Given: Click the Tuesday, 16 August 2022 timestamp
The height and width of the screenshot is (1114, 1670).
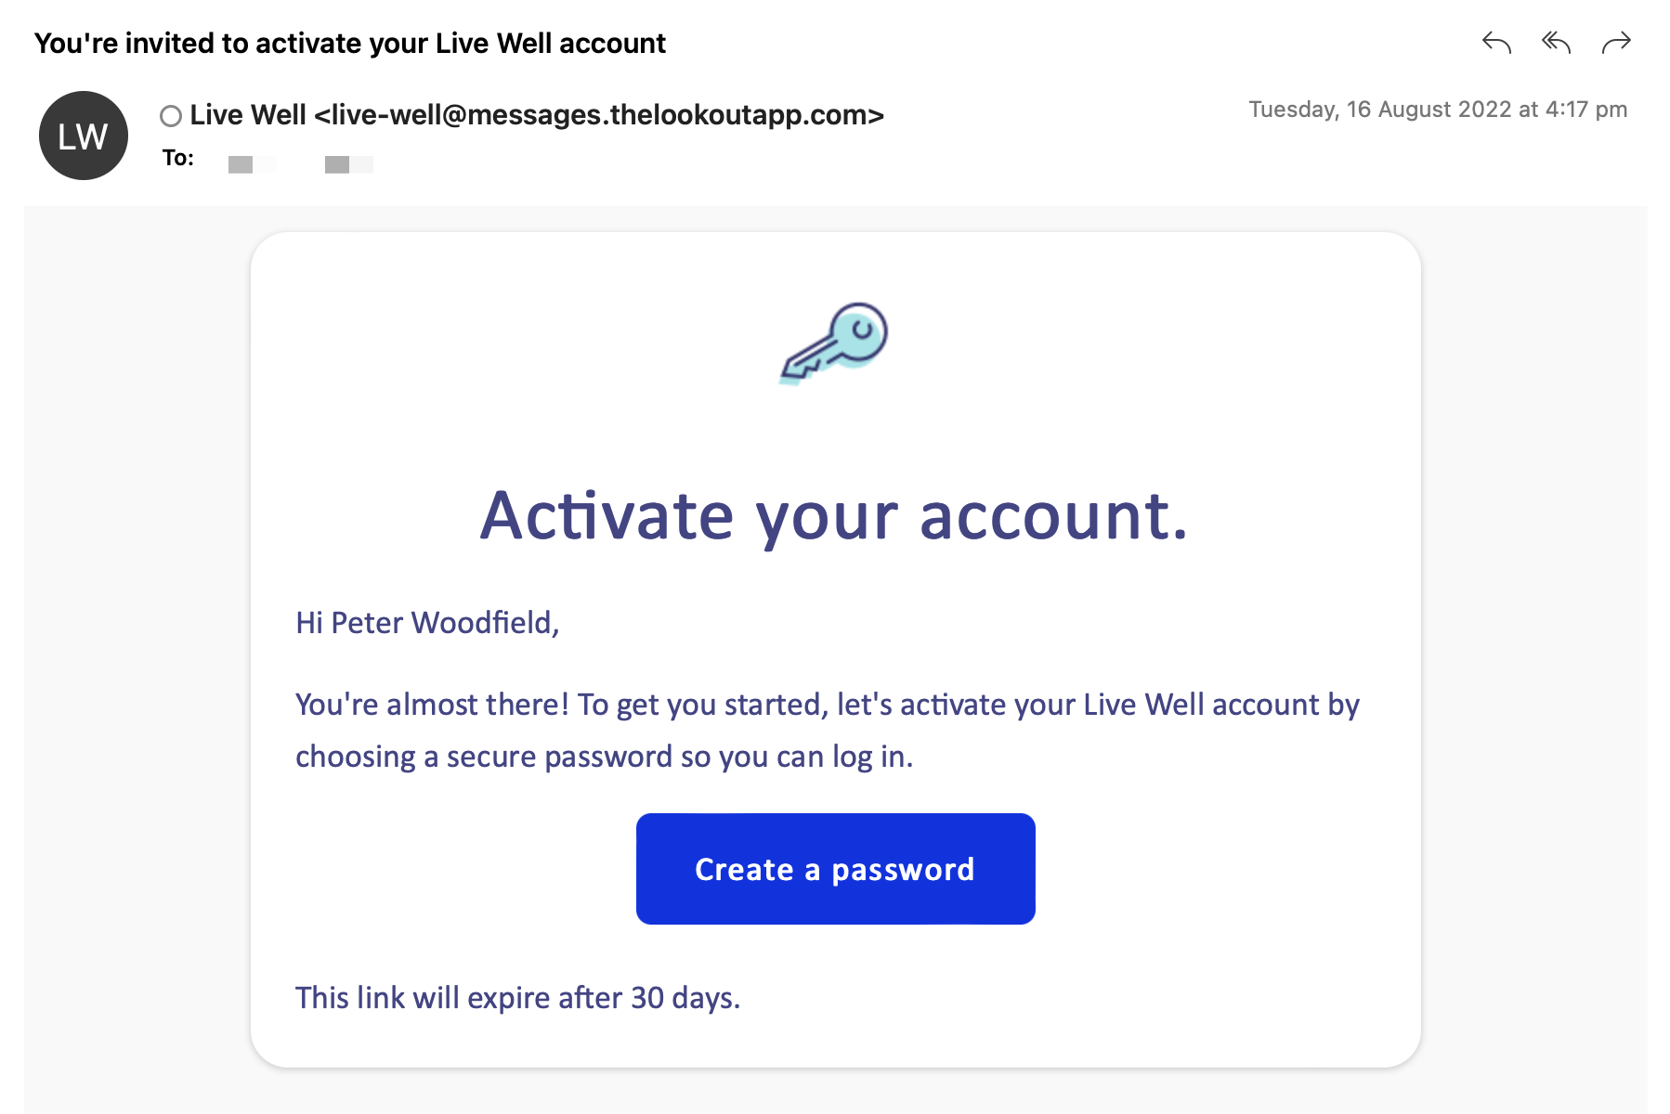Looking at the screenshot, I should [x=1437, y=110].
